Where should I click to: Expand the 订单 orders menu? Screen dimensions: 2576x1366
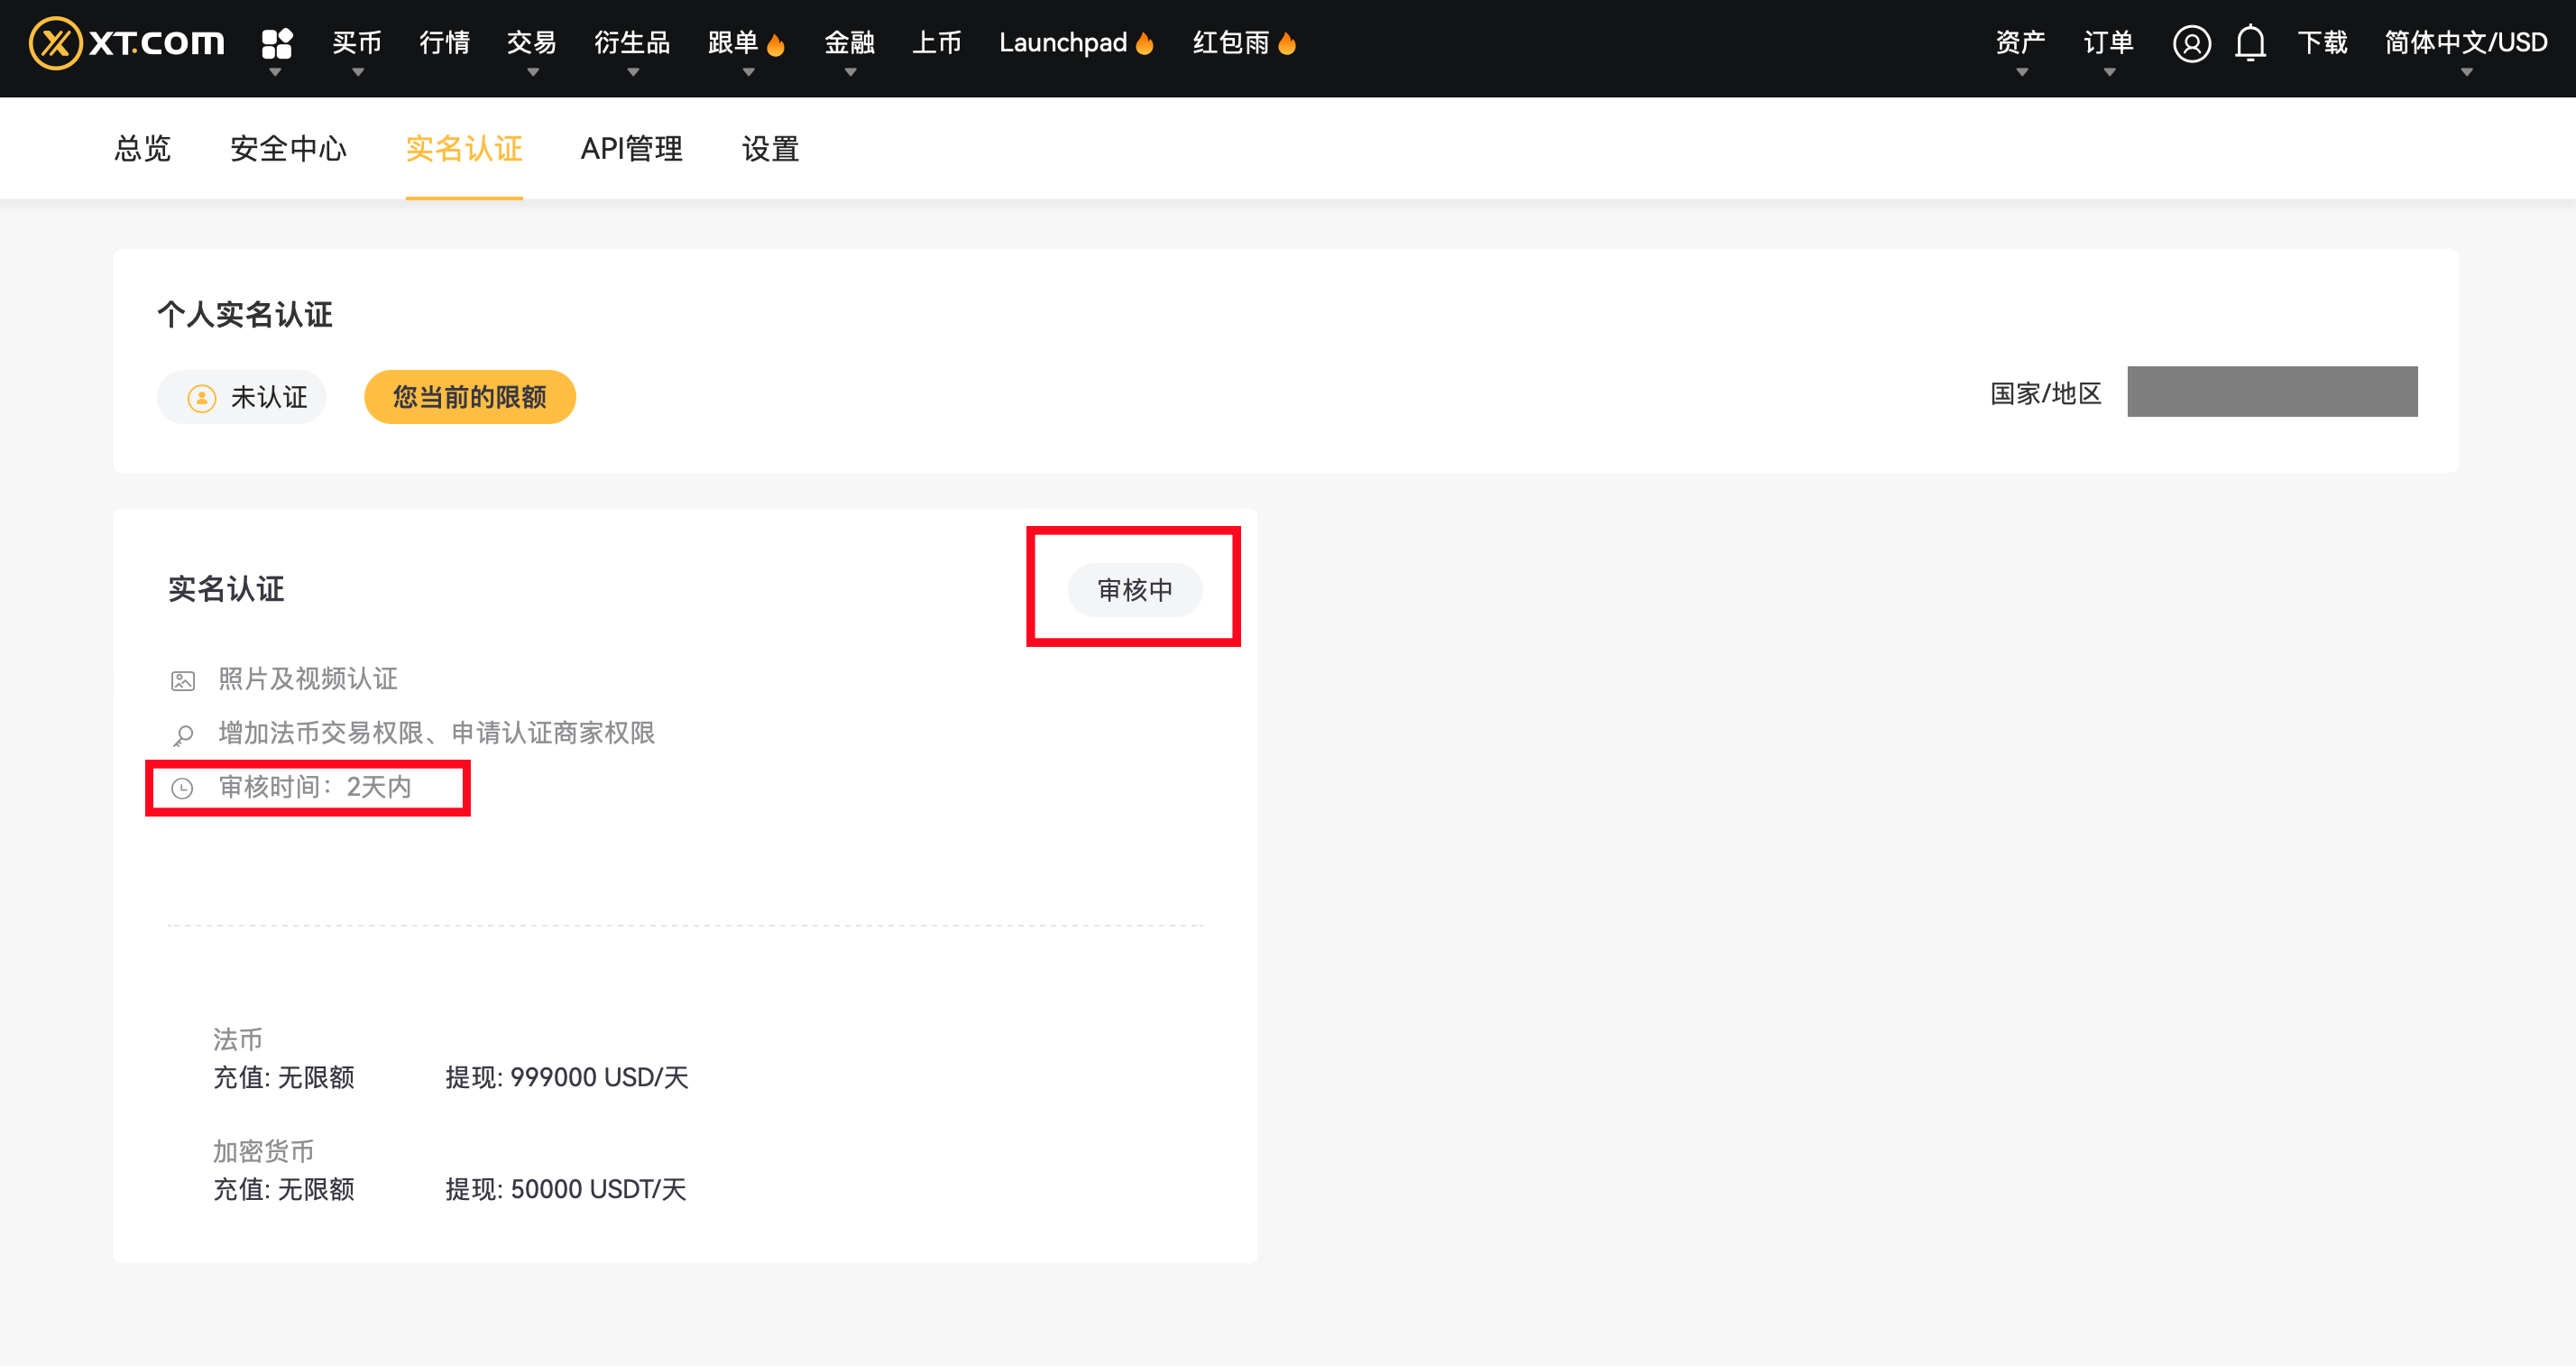(x=2108, y=43)
